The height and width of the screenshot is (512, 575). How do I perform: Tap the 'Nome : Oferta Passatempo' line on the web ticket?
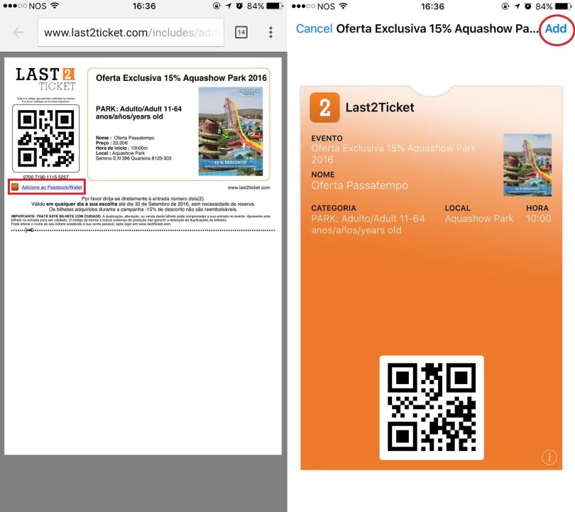click(125, 138)
